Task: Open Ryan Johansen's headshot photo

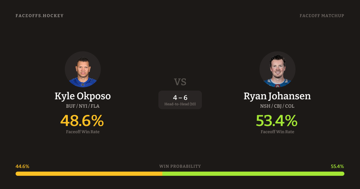Action: coord(277,69)
